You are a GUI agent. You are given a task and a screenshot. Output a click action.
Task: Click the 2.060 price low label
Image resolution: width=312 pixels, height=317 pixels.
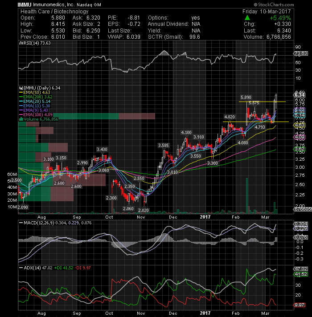click(128, 208)
